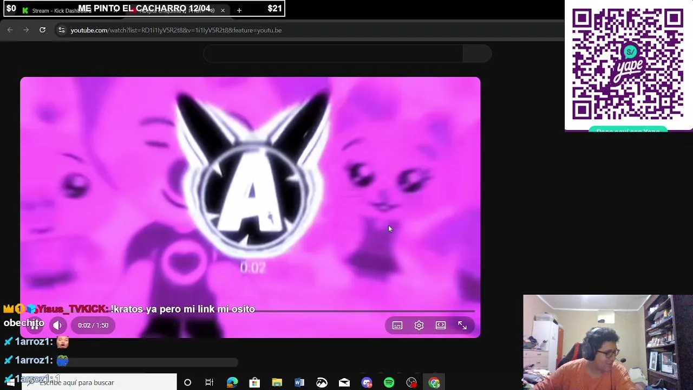This screenshot has width=693, height=390.
Task: Switch to Google Chrome on the taskbar
Action: tap(434, 382)
